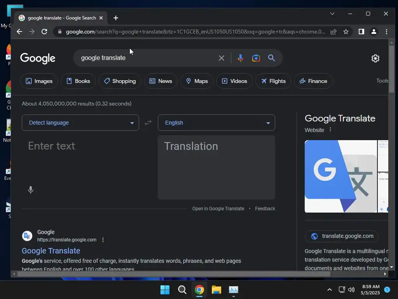Open Google quick settings gear

375,58
